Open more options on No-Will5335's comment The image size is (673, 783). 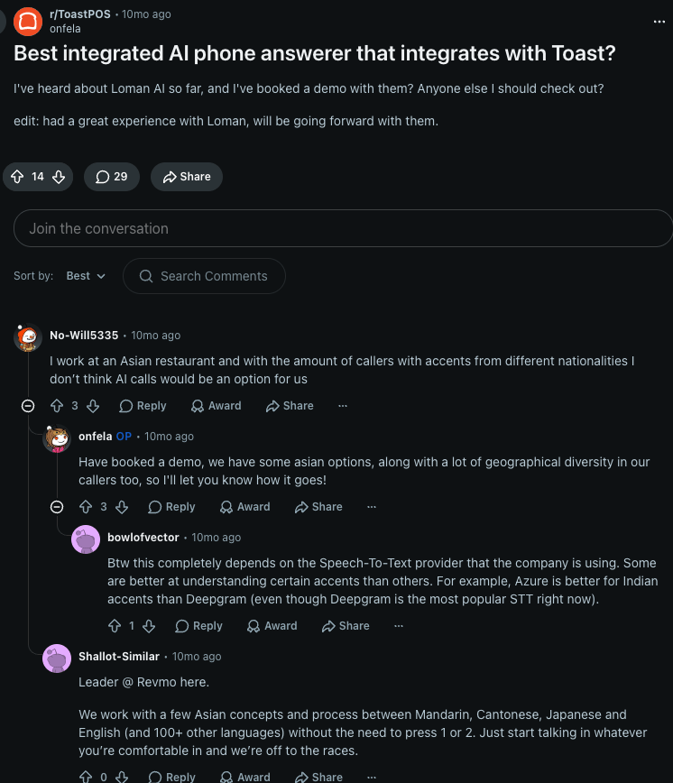[x=343, y=406]
